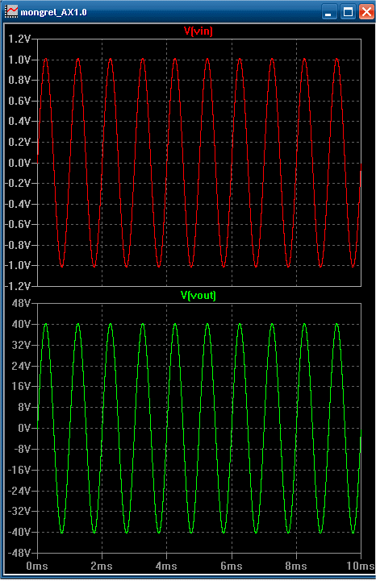The width and height of the screenshot is (376, 581).
Task: Close the mongrel_AX1.0 window
Action: click(366, 12)
